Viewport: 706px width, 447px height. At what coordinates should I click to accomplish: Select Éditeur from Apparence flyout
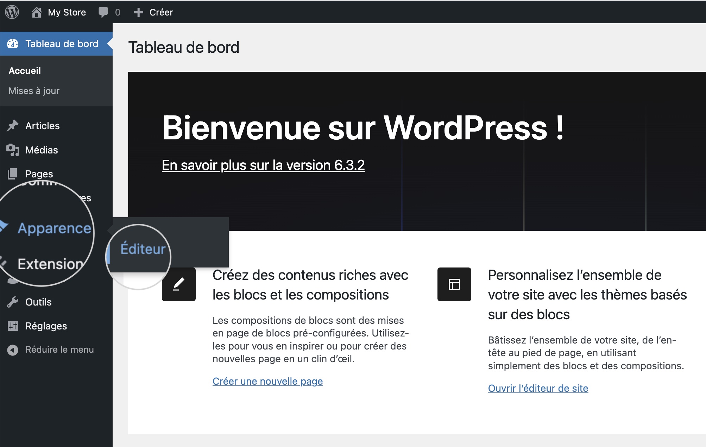point(143,249)
